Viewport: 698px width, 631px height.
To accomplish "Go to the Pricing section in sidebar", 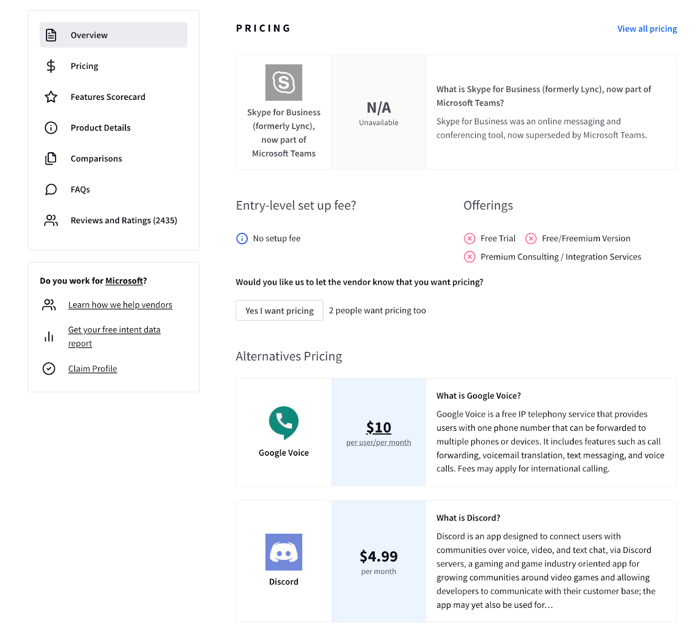I will coord(113,66).
